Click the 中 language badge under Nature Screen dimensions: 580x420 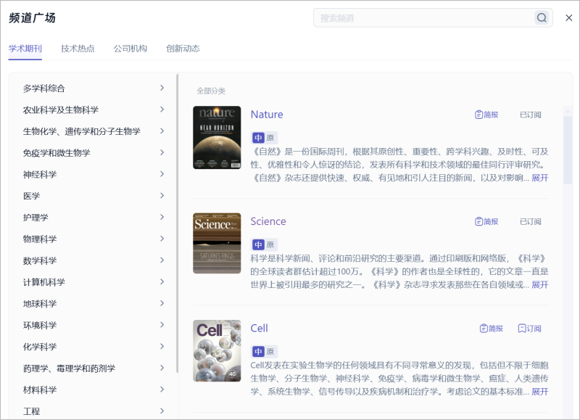(x=258, y=138)
